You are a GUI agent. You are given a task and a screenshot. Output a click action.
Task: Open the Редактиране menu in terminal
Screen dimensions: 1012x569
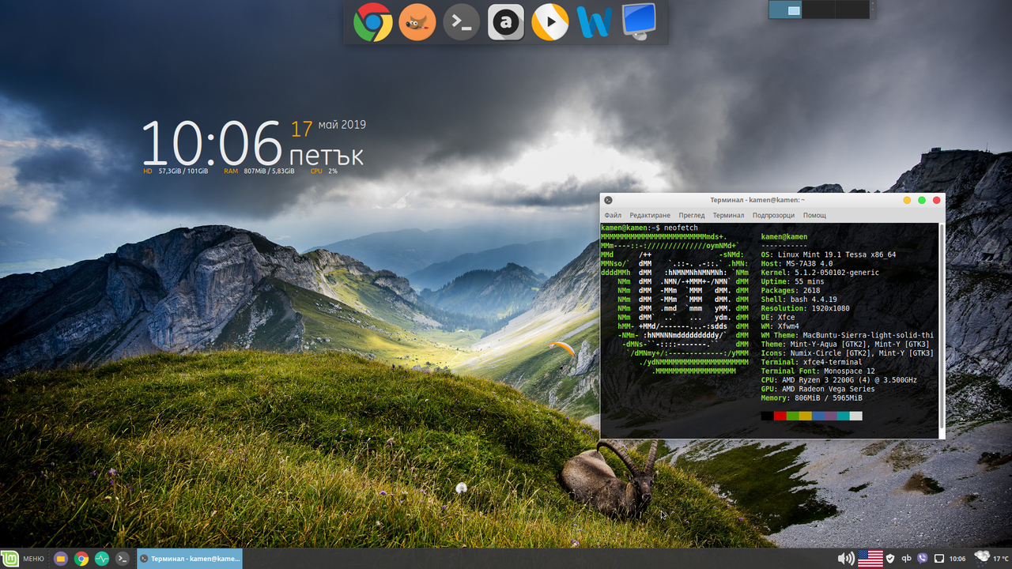[650, 215]
